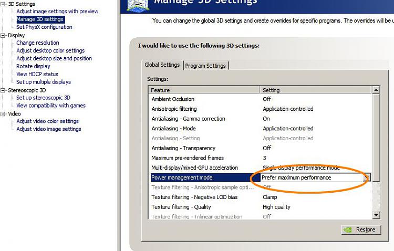Click Antialiasing - Mode Application-controlled value

288,129
